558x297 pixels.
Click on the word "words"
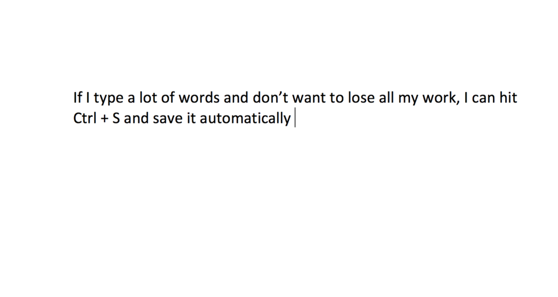199,98
